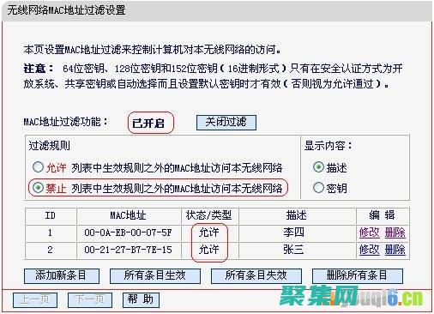This screenshot has width=434, height=314.
Task: Click the 关闭过滤 button
Action: pos(226,123)
